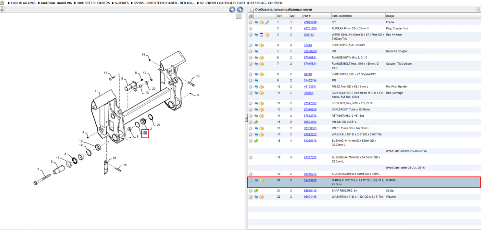Click '82.100.AG - COUPLER' breadcrumb
The height and width of the screenshot is (230, 481).
point(266,3)
